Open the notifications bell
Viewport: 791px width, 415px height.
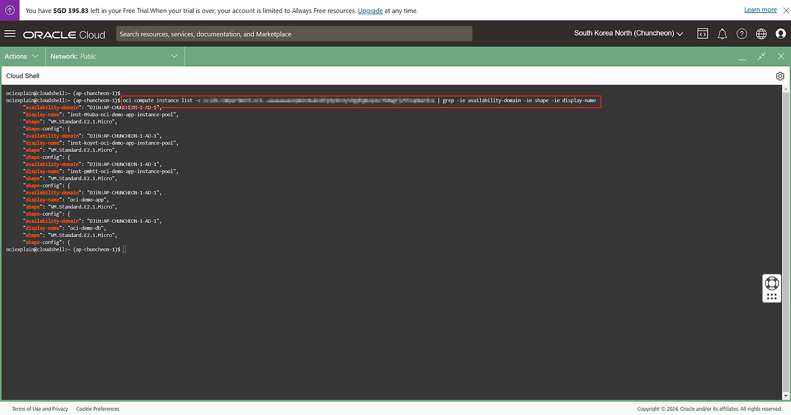tap(722, 34)
